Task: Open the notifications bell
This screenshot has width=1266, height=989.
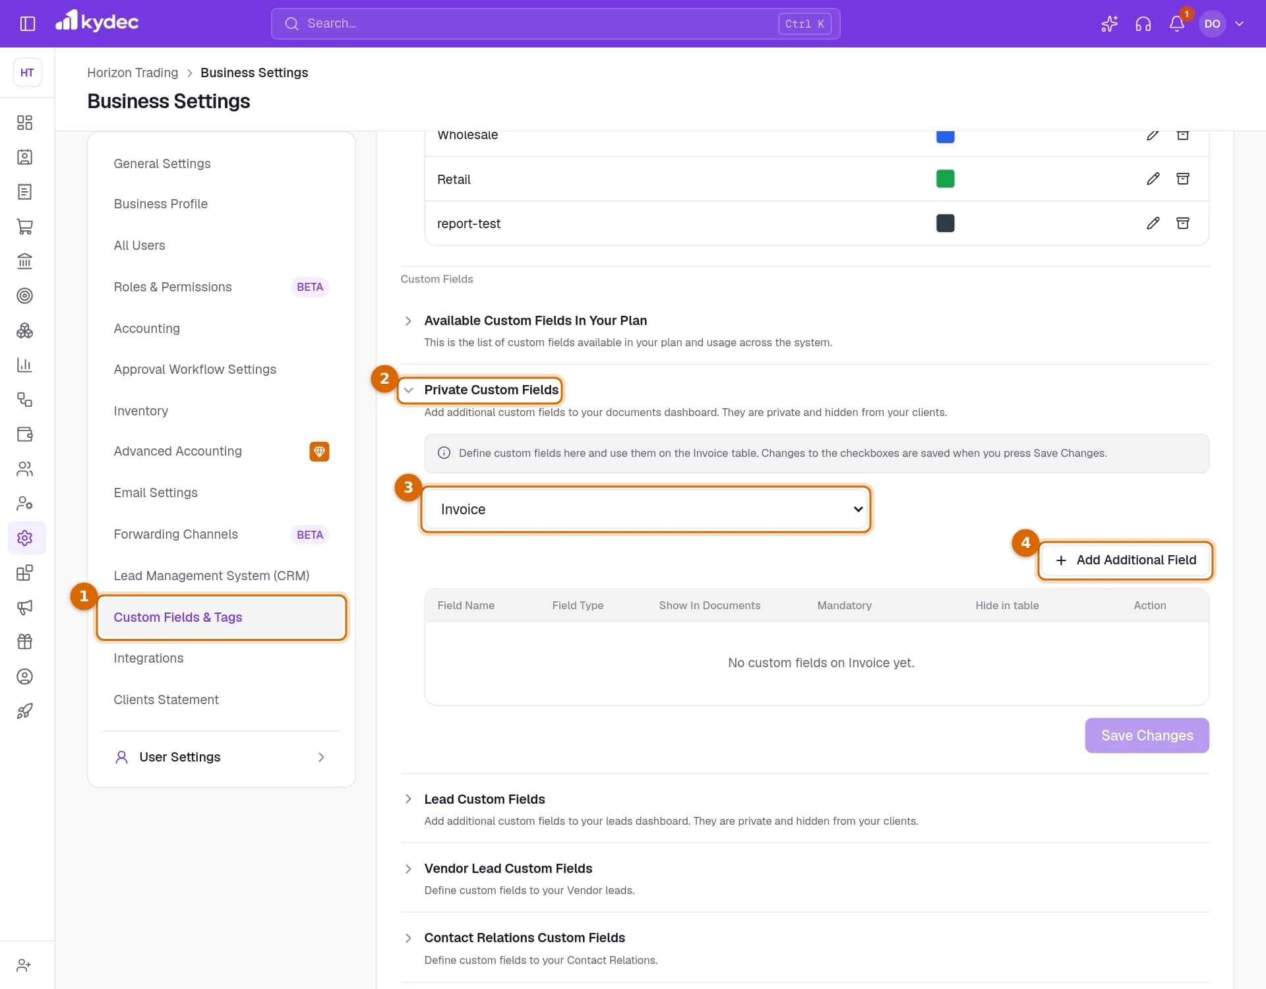Action: [1177, 24]
